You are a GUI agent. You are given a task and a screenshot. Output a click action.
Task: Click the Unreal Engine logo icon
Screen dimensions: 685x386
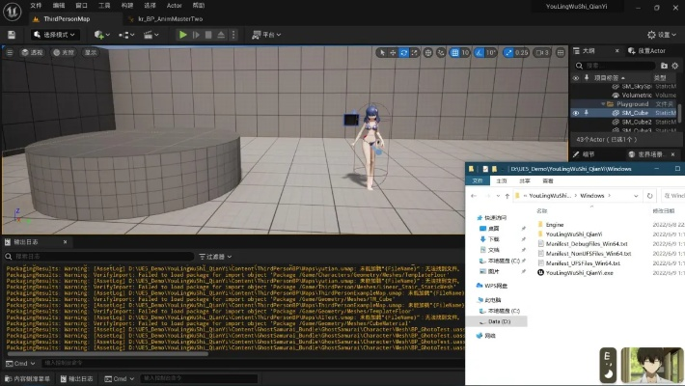click(11, 8)
